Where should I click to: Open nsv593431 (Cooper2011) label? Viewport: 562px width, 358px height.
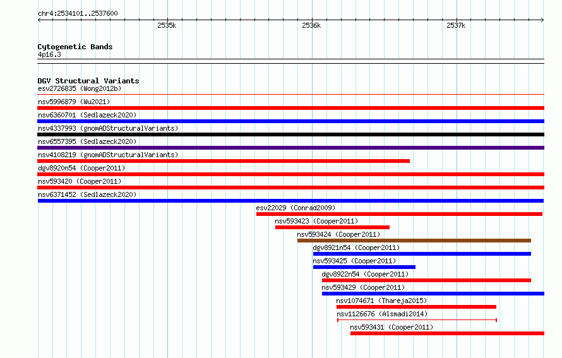point(392,327)
